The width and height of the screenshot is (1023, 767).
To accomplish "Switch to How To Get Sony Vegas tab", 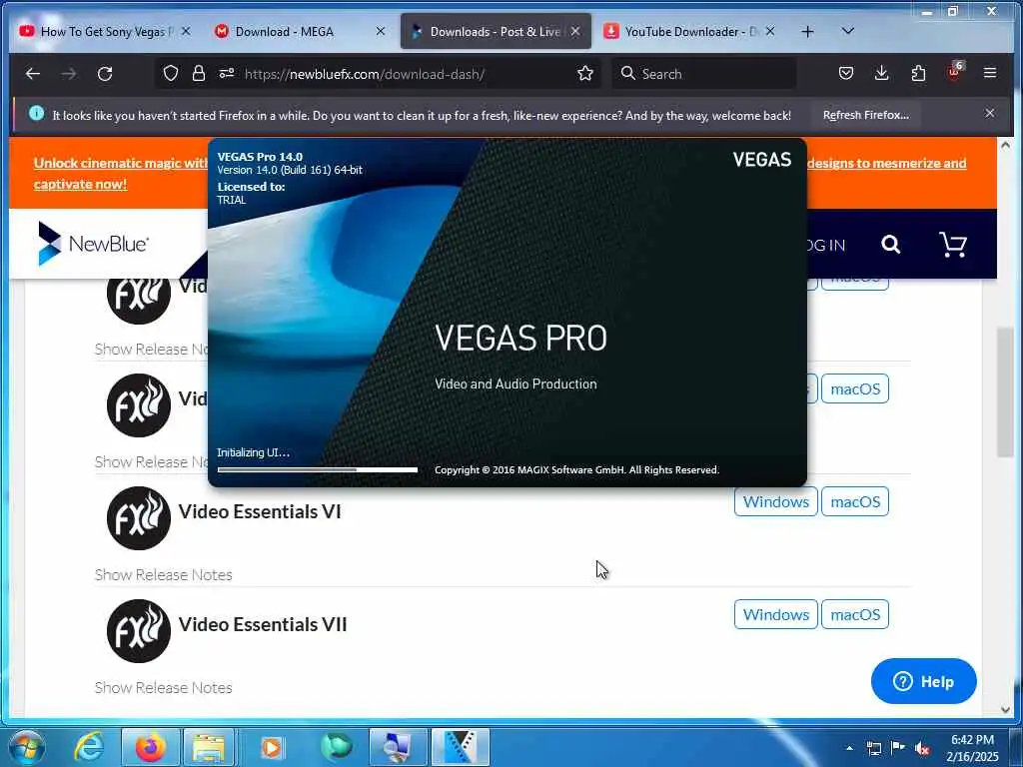I will [106, 31].
